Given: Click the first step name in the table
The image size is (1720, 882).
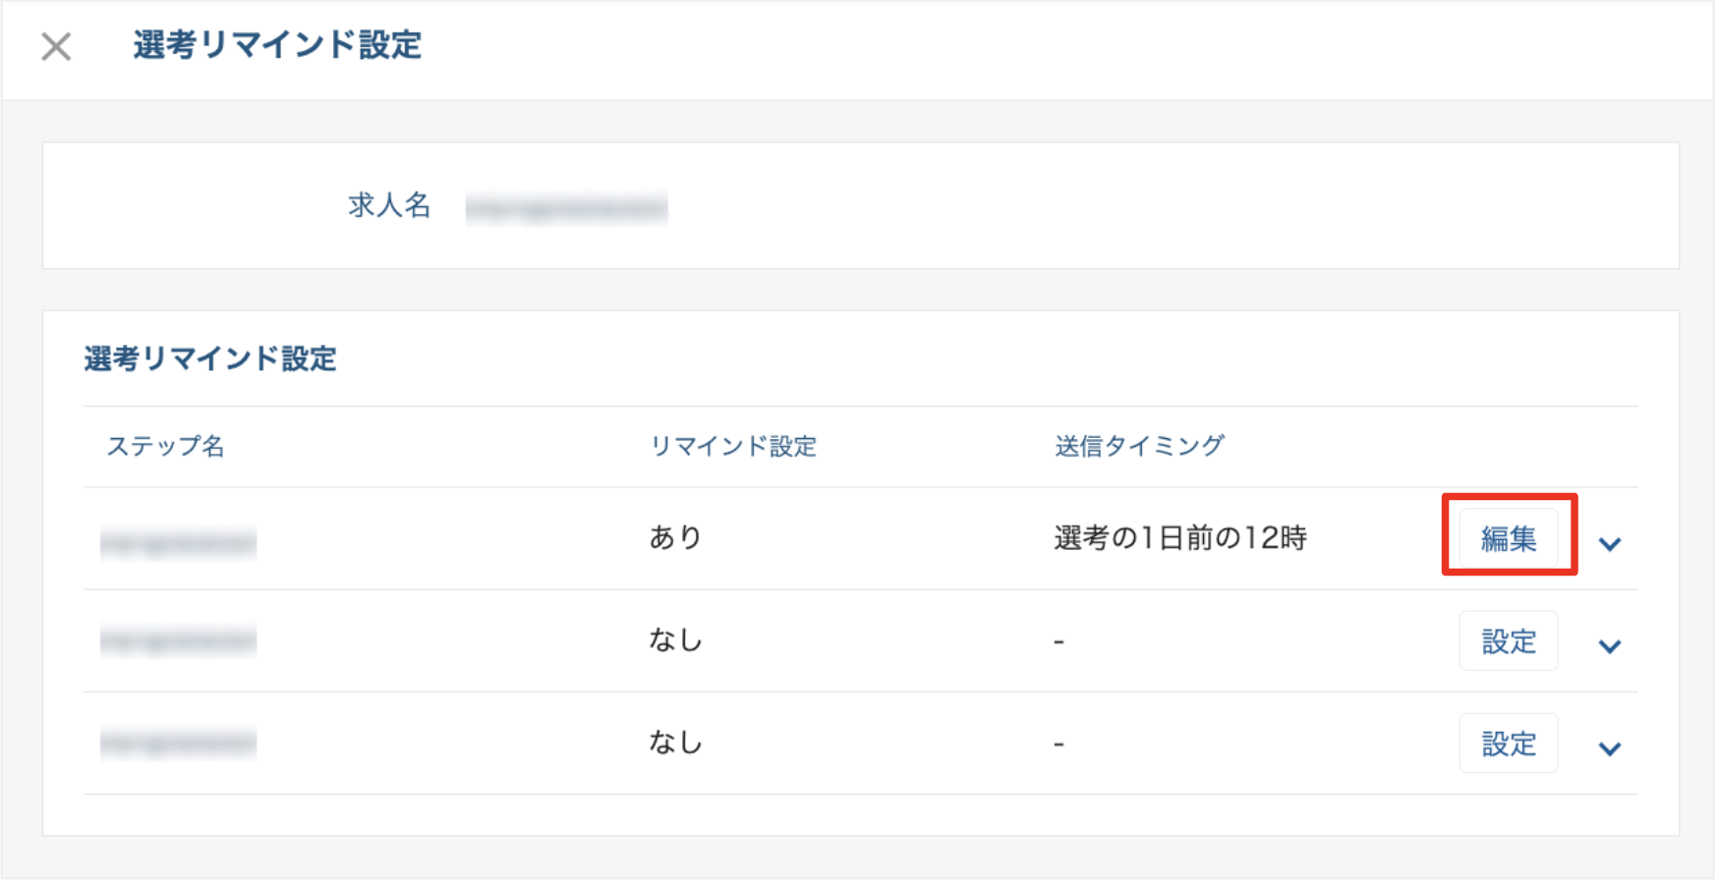Looking at the screenshot, I should click(x=177, y=538).
